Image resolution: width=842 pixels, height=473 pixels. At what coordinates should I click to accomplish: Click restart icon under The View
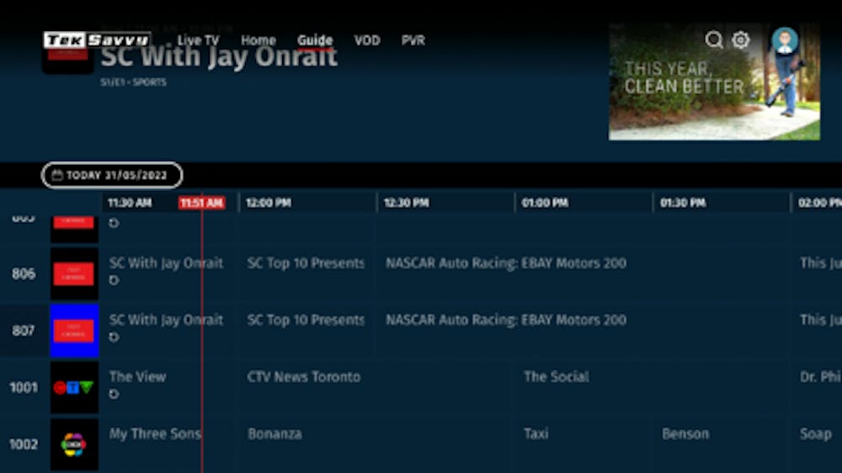pos(114,394)
